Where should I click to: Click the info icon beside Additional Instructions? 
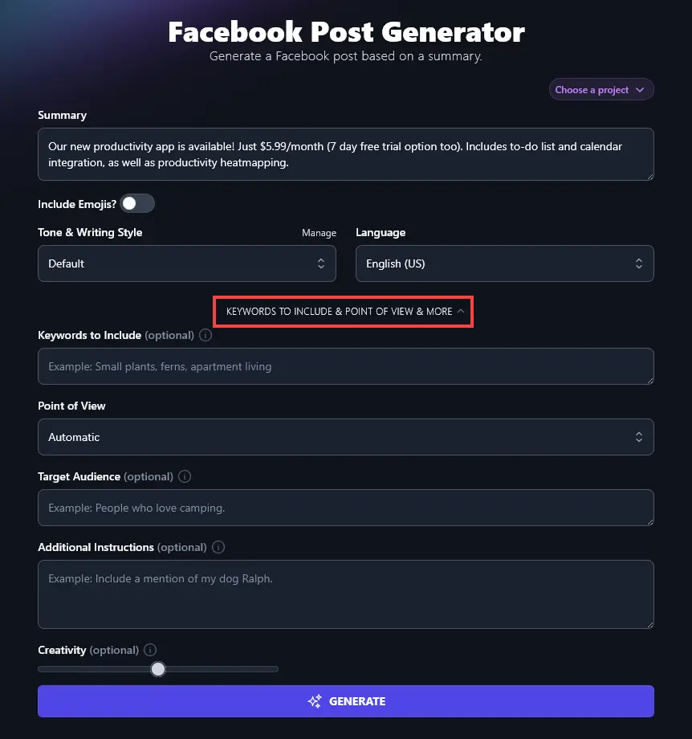click(218, 547)
